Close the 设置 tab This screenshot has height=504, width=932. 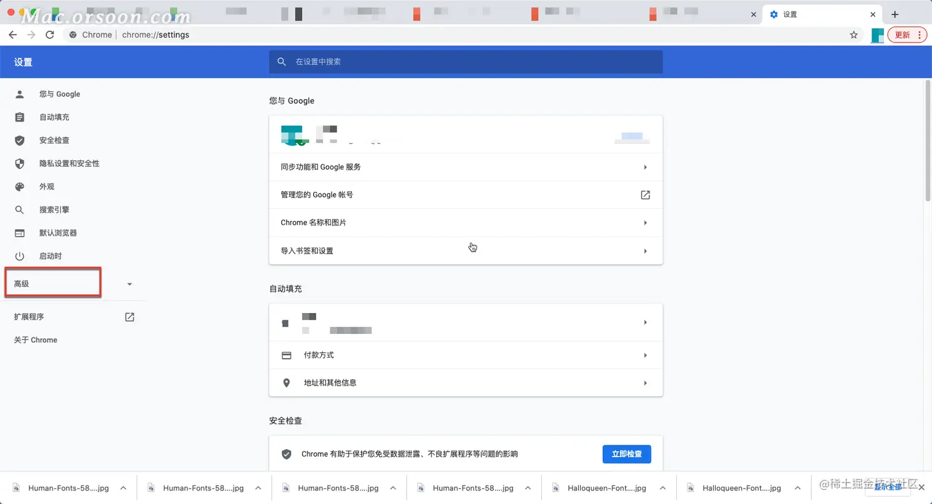[x=873, y=14]
